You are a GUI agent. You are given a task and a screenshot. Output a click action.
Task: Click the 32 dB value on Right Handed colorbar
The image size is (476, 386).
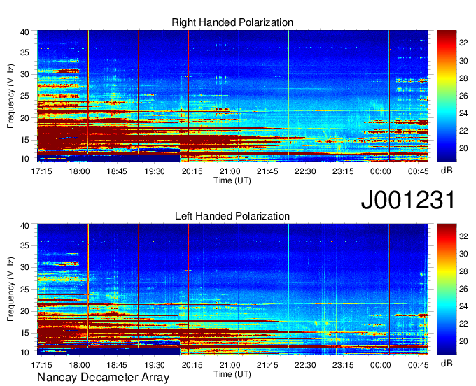click(x=463, y=43)
